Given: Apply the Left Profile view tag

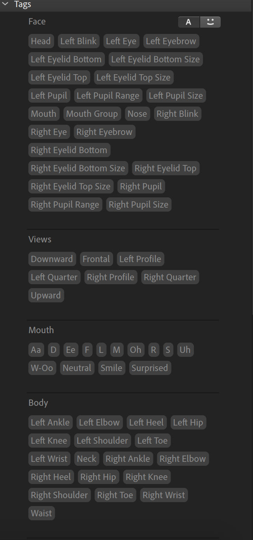Looking at the screenshot, I should 140,259.
